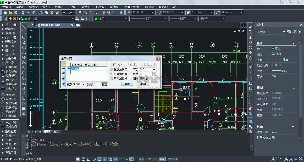
Task: Click the 清空 button
Action: click(x=104, y=85)
